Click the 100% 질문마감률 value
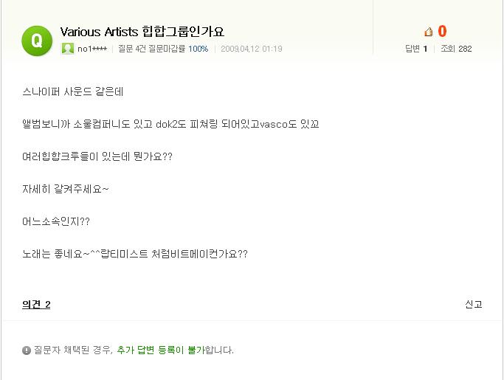The image size is (504, 380). coord(198,49)
